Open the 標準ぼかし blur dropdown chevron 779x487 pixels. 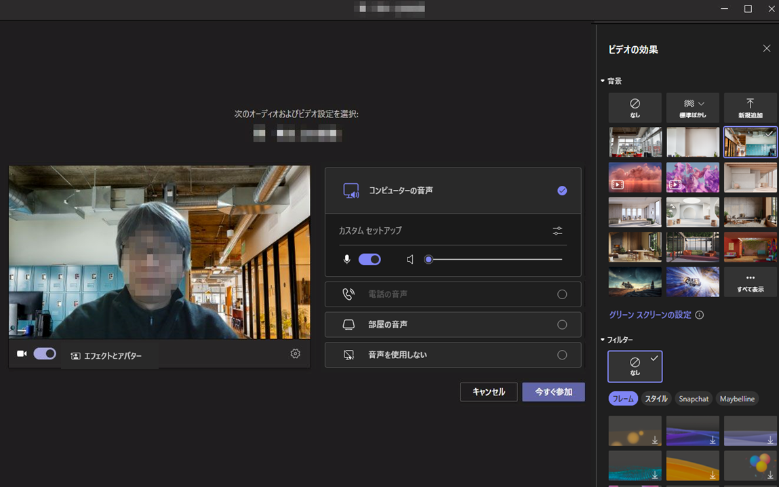coord(701,103)
